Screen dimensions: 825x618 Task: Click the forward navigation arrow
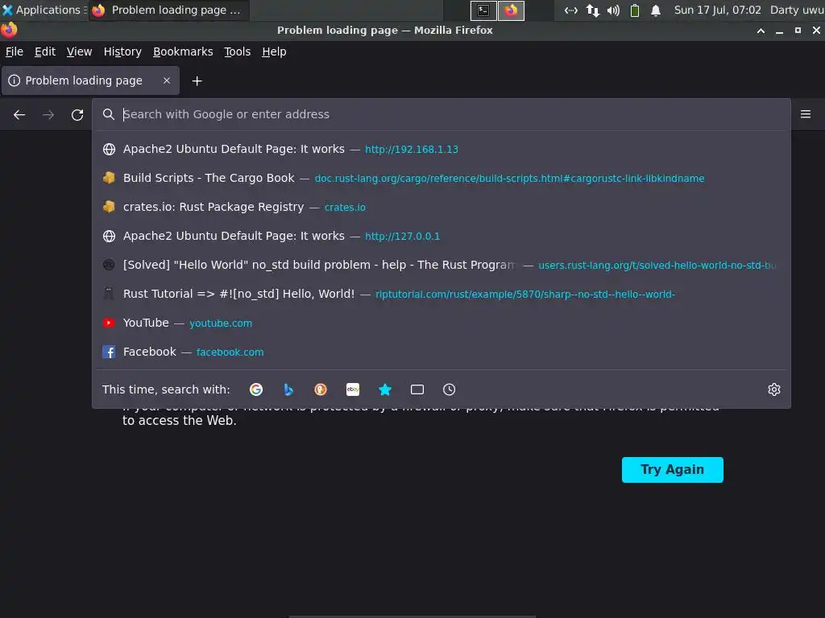coord(48,114)
